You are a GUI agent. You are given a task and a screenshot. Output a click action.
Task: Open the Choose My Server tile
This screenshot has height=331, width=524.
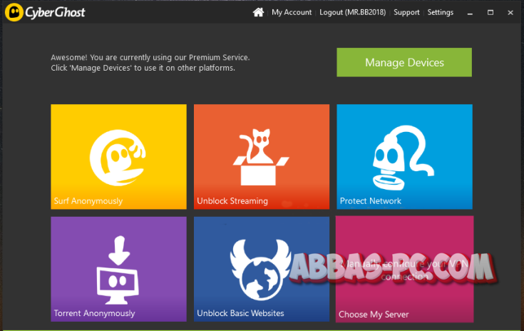click(x=404, y=269)
